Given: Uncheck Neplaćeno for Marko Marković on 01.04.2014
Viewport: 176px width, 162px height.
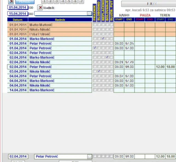Looking at the screenshot, I should click(103, 39).
